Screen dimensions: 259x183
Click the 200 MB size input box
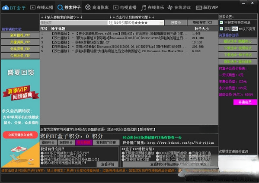pos(234,29)
